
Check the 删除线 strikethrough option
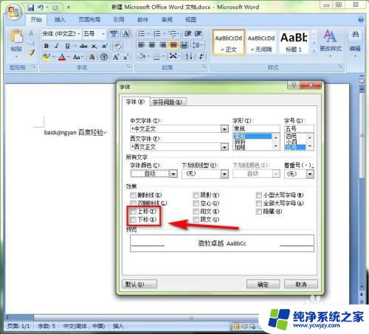click(x=134, y=195)
